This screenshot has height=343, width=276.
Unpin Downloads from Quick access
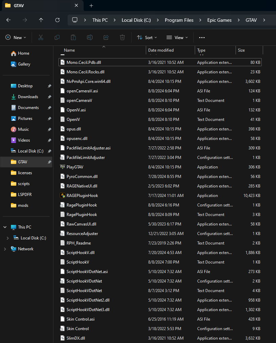tap(49, 97)
